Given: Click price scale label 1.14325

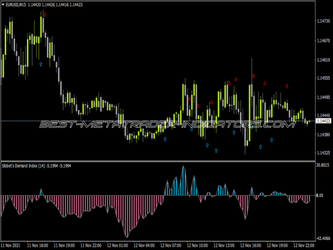Looking at the screenshot, I should coord(324,153).
